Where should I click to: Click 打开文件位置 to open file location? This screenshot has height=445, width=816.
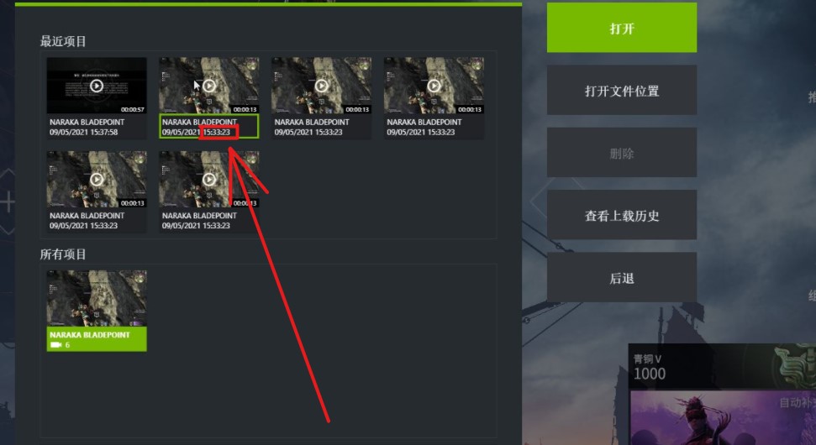621,90
